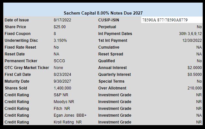Select the Underwriting Disc 3.150% cell

tap(60, 41)
